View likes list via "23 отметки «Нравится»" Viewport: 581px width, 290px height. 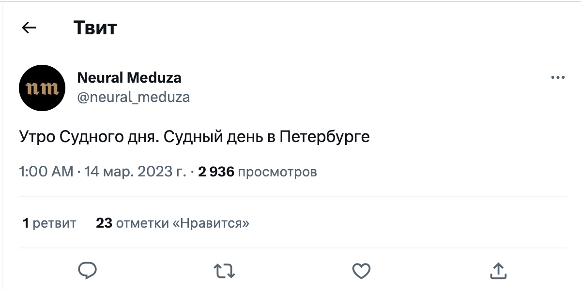pyautogui.click(x=173, y=223)
